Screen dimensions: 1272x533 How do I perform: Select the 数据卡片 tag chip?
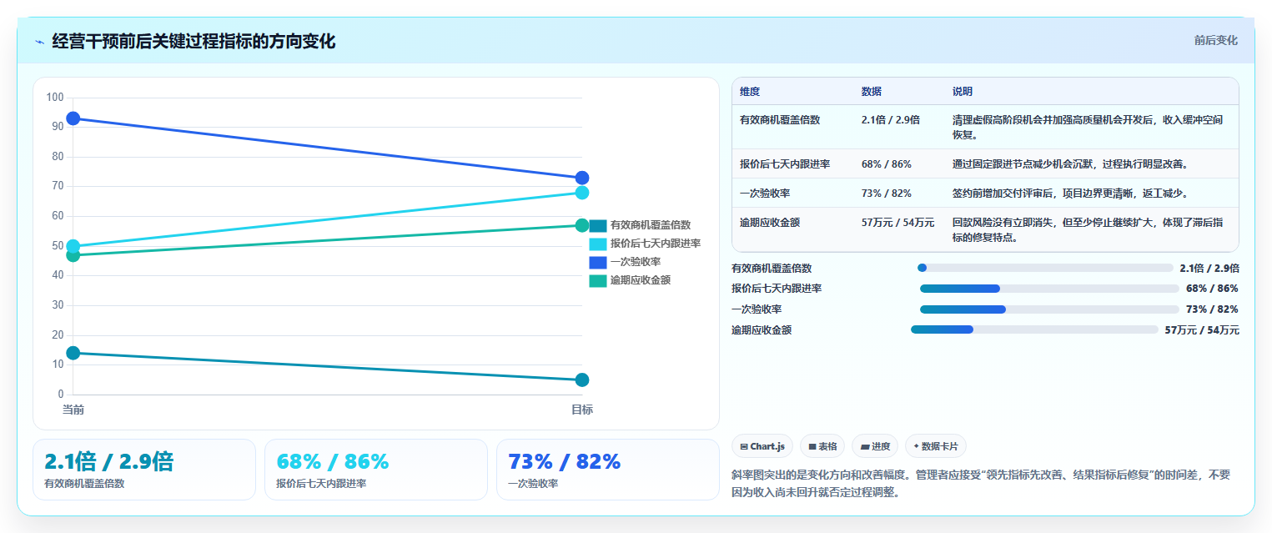936,446
